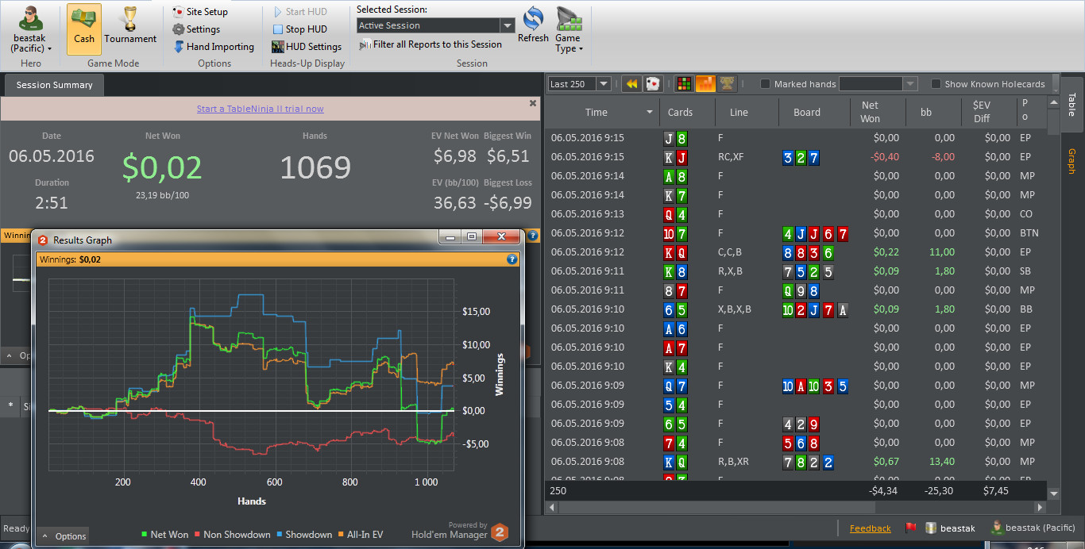Open HUD Settings
1085x549 pixels.
coord(307,47)
